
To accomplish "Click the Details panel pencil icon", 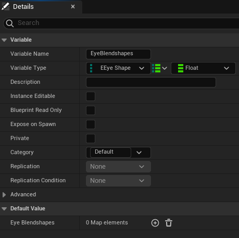I will [6, 7].
